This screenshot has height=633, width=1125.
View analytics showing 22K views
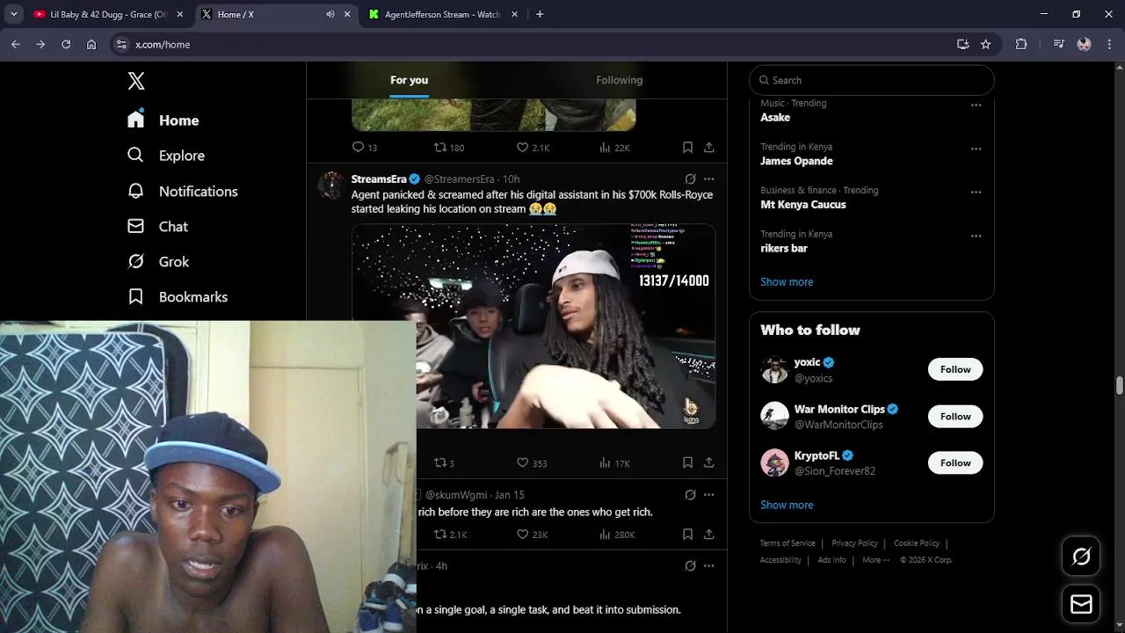pyautogui.click(x=614, y=148)
